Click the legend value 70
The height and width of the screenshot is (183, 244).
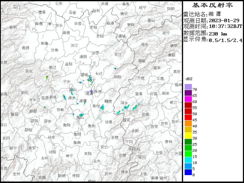coord(195,89)
